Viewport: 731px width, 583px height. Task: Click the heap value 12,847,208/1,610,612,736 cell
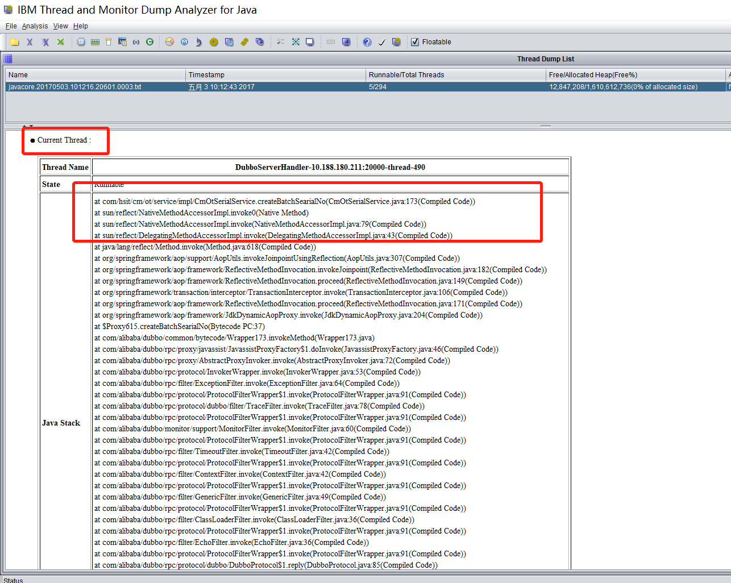[636, 87]
